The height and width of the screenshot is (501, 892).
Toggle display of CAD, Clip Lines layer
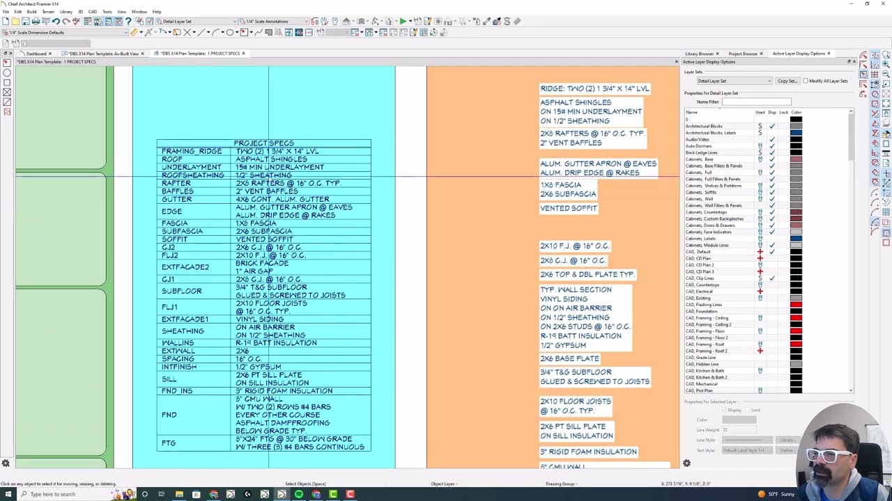click(x=771, y=278)
